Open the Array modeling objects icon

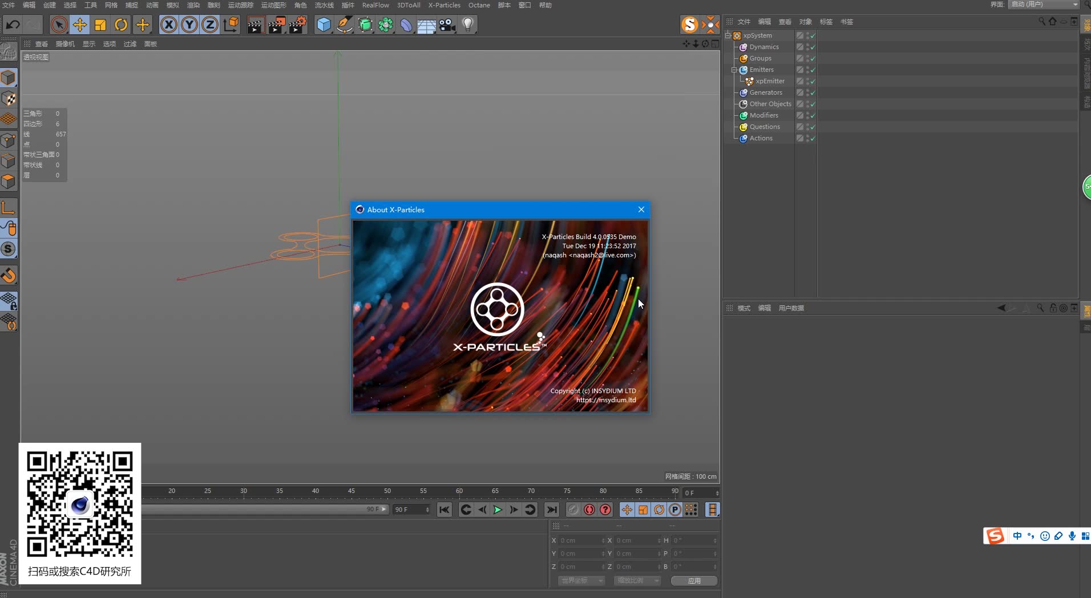click(x=386, y=25)
